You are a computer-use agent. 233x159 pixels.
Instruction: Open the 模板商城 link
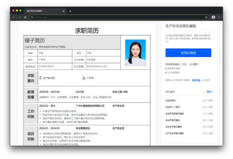(x=196, y=80)
